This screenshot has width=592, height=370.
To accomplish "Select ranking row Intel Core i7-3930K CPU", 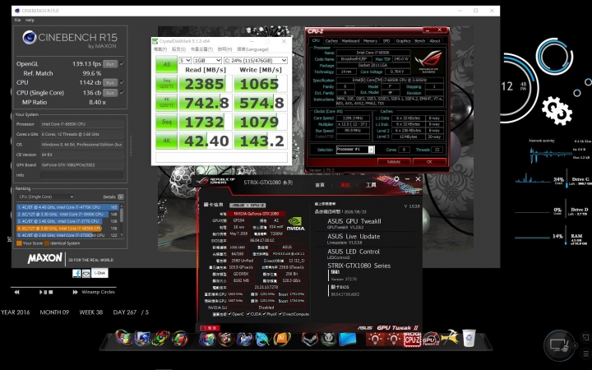I will tap(67, 214).
